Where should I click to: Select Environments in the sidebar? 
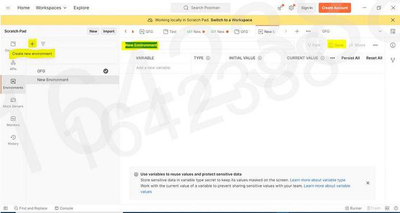point(13,84)
